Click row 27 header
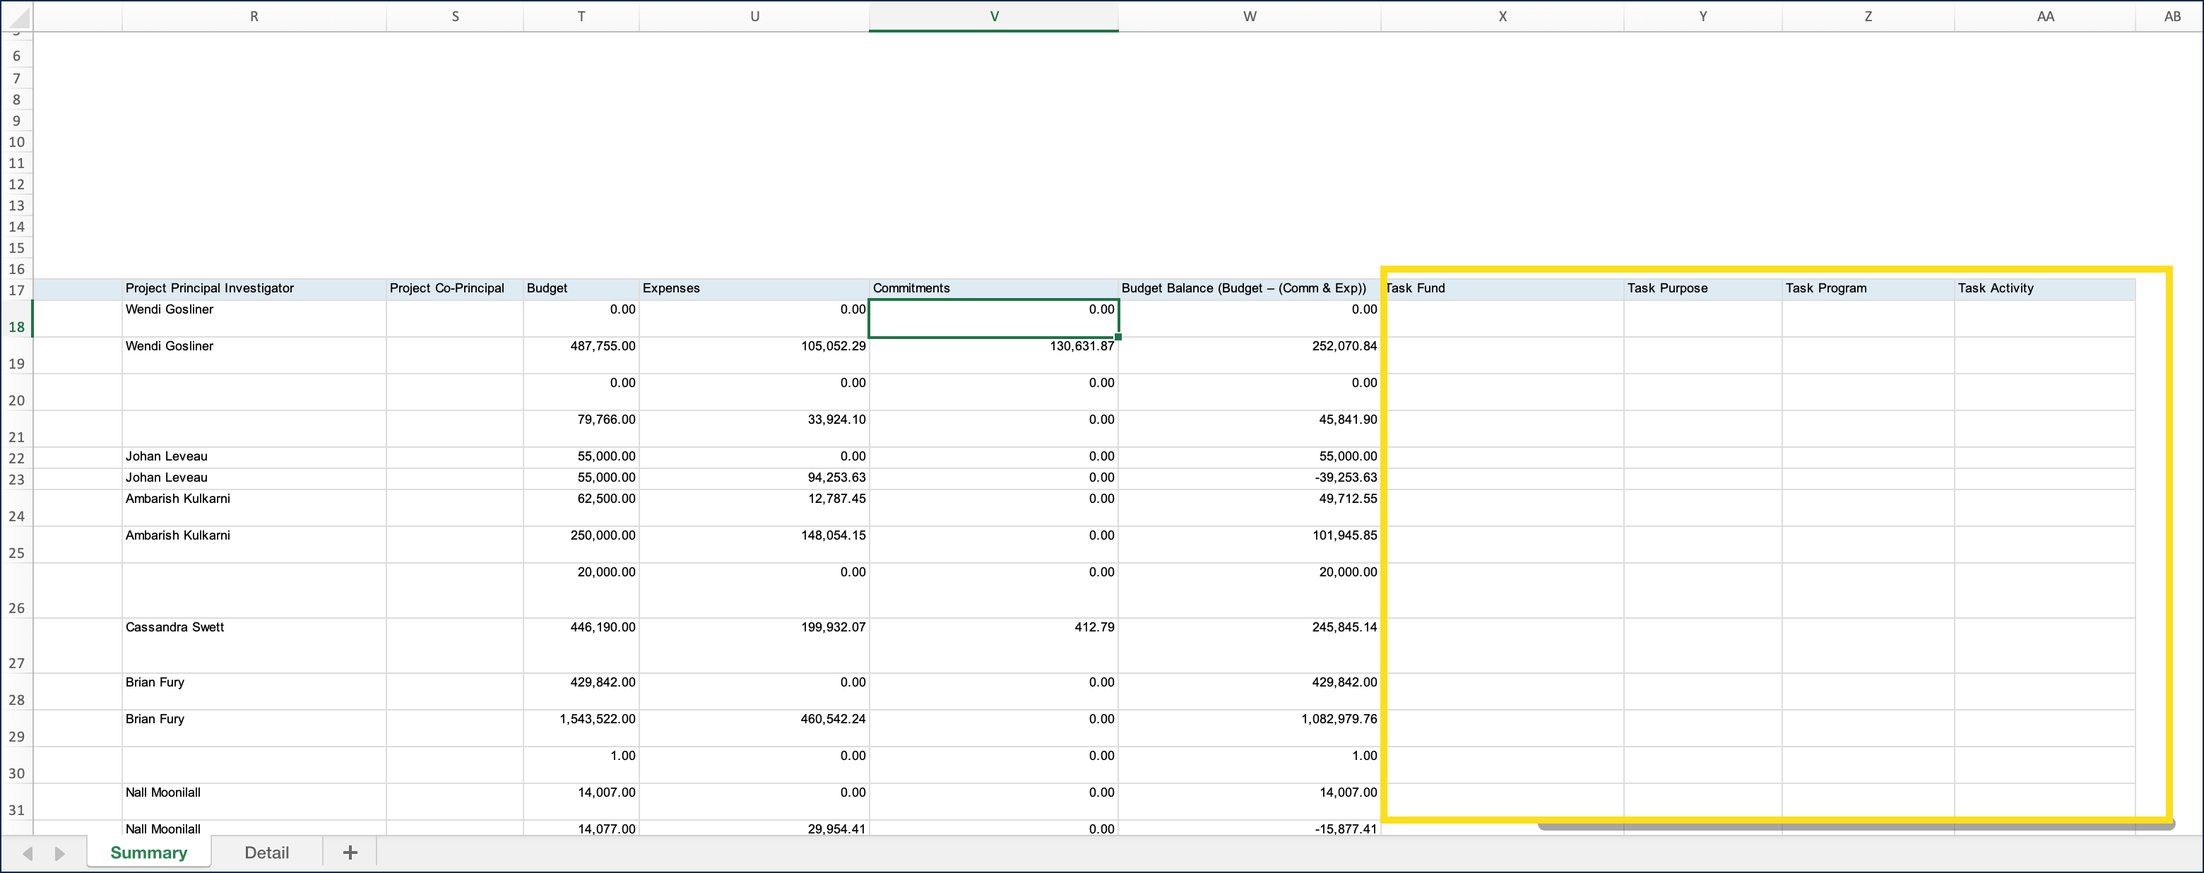Screen dimensions: 2204x873 click(x=16, y=646)
